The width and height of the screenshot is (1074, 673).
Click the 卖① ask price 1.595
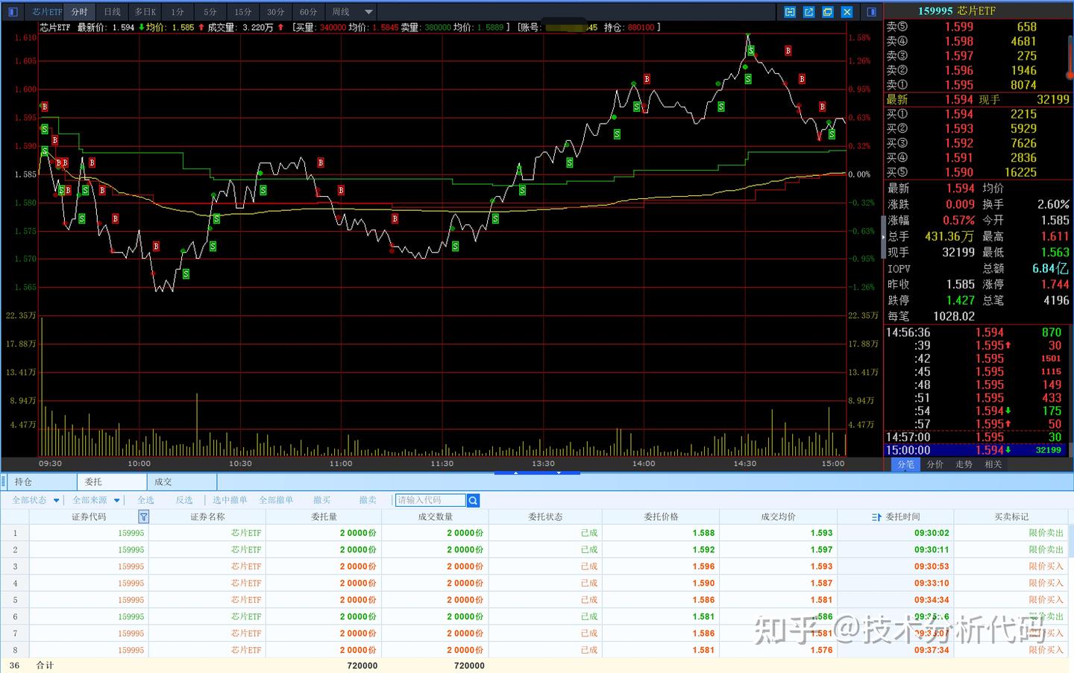pyautogui.click(x=959, y=85)
